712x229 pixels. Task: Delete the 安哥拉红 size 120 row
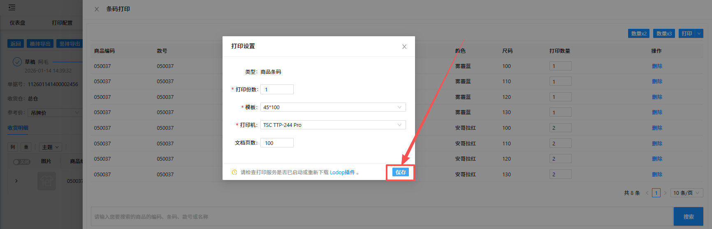point(657,159)
